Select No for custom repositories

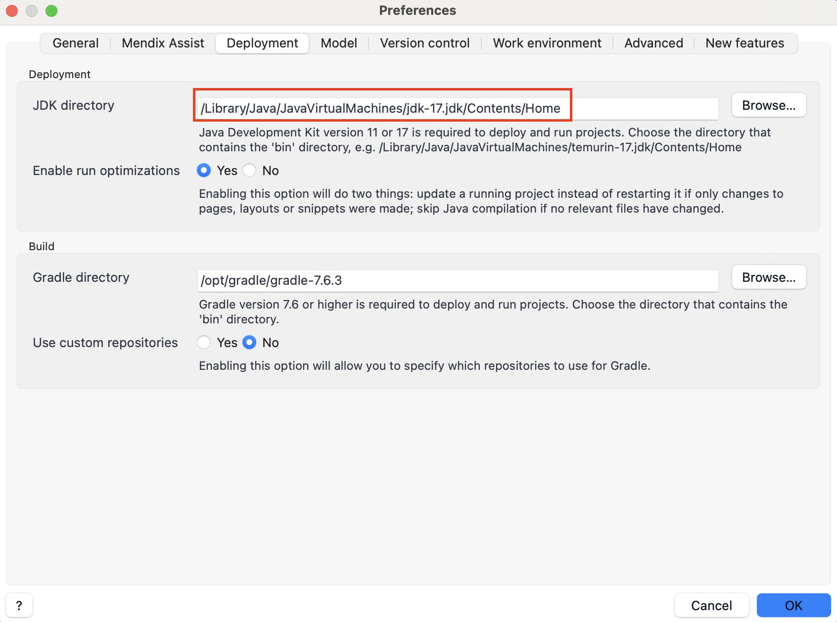pyautogui.click(x=249, y=343)
